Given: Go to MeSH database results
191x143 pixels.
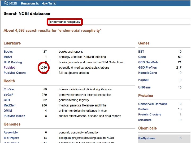Looking at the screenshot, I should coord(8,57).
